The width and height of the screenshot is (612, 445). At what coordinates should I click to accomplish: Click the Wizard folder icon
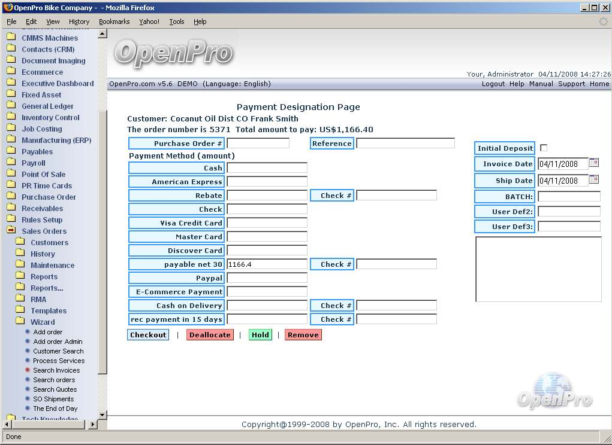click(x=20, y=322)
